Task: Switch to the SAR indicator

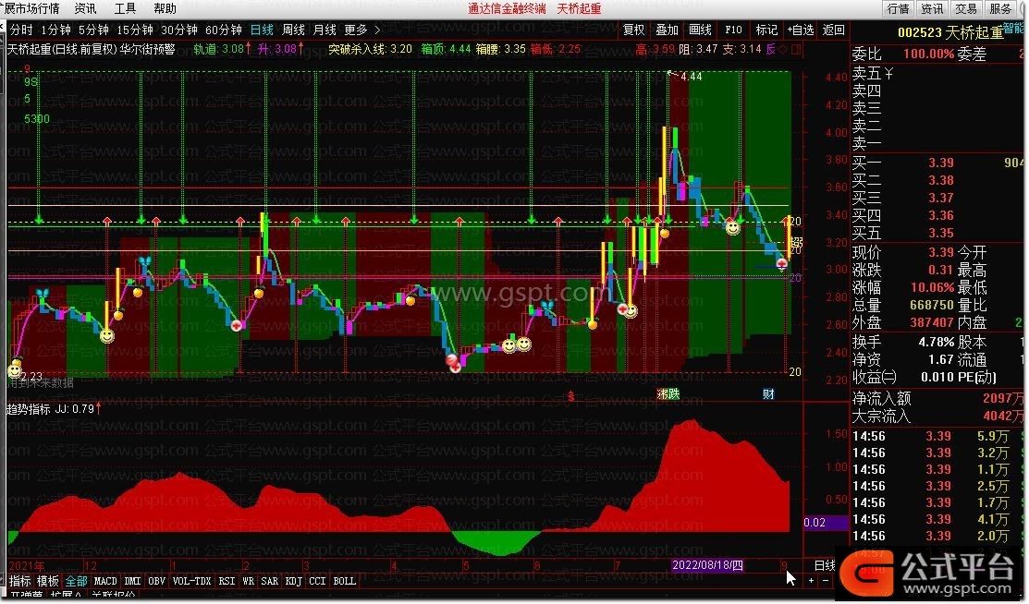Action: 270,581
